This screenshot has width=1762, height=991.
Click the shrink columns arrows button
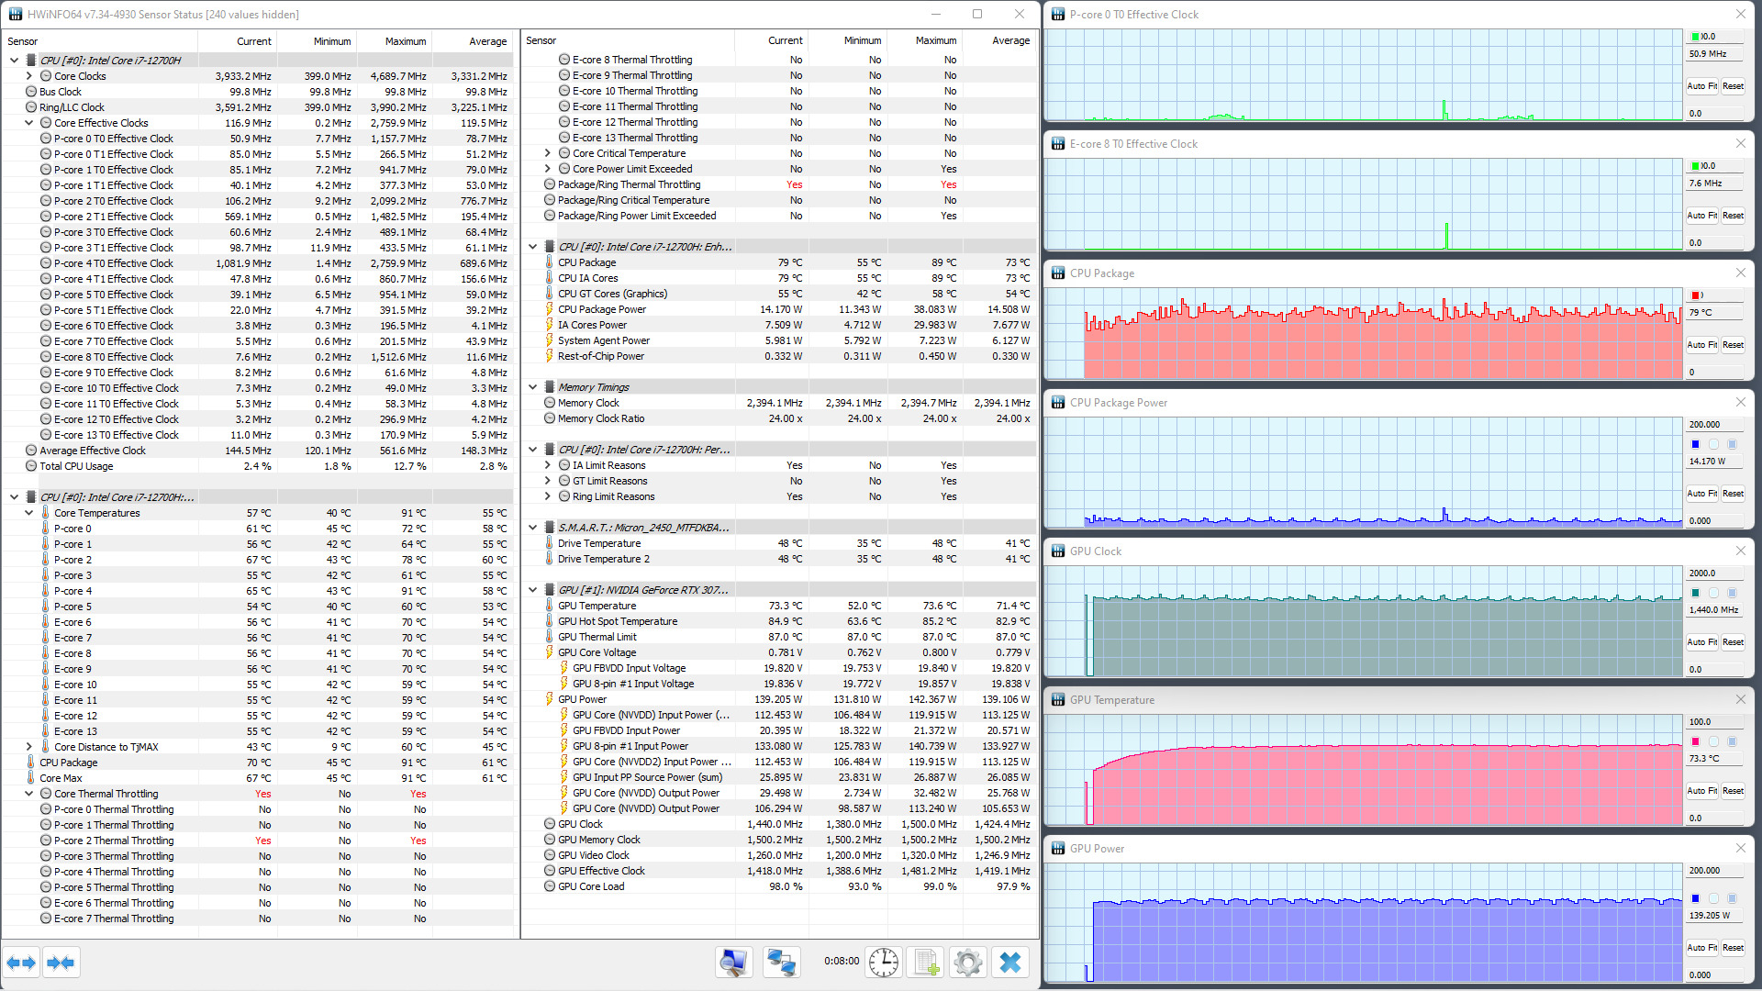61,963
